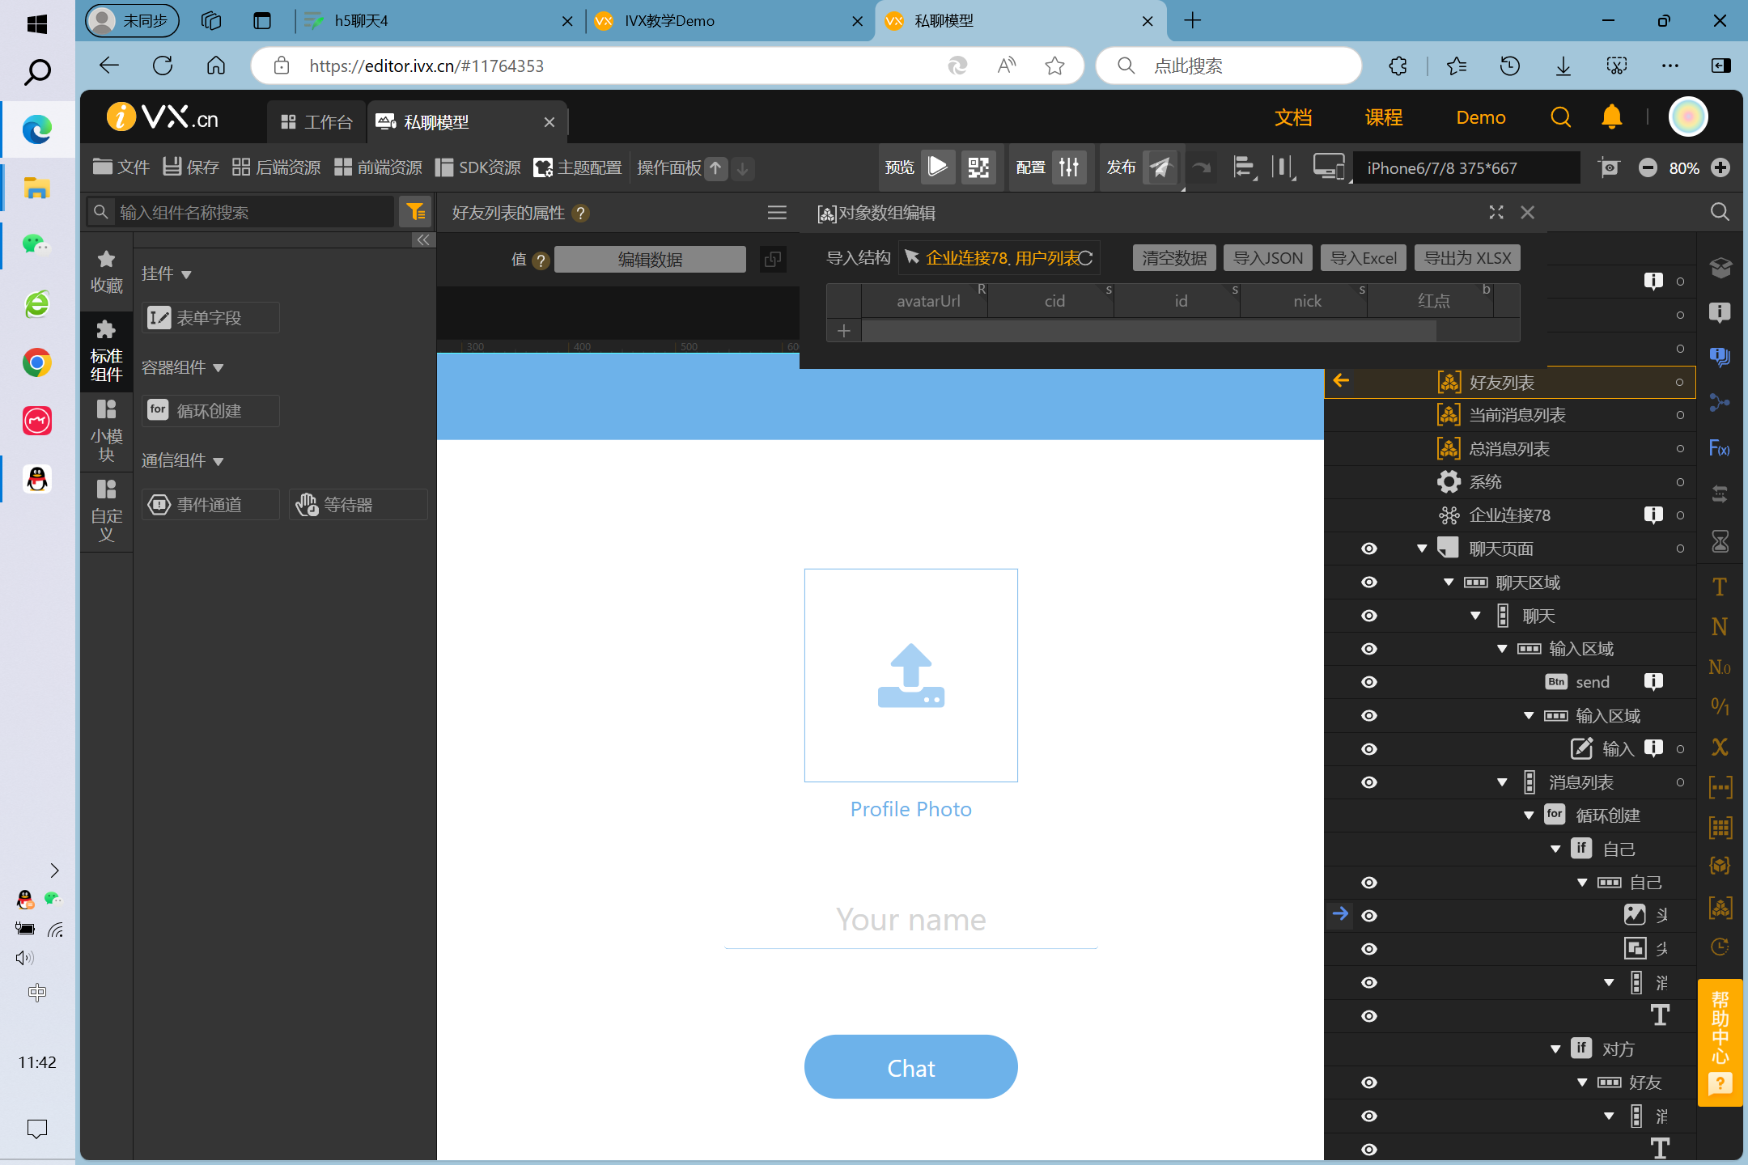Viewport: 1748px width, 1165px height.
Task: Click the notification bell icon
Action: 1611,117
